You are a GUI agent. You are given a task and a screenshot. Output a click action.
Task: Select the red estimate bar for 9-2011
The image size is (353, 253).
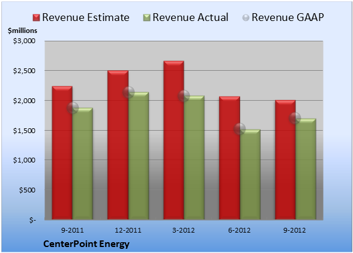(62, 153)
